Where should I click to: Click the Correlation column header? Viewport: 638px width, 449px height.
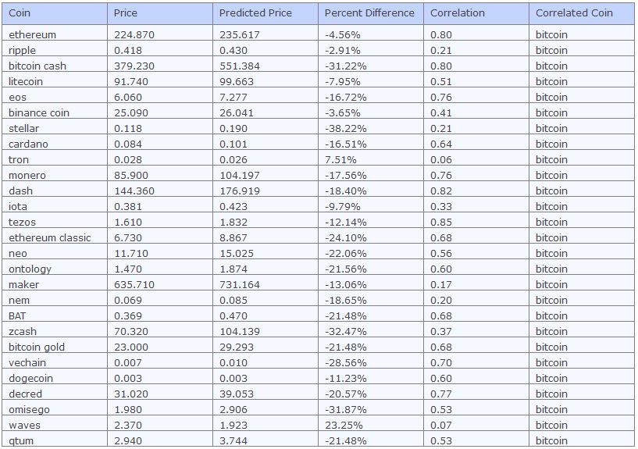click(476, 13)
